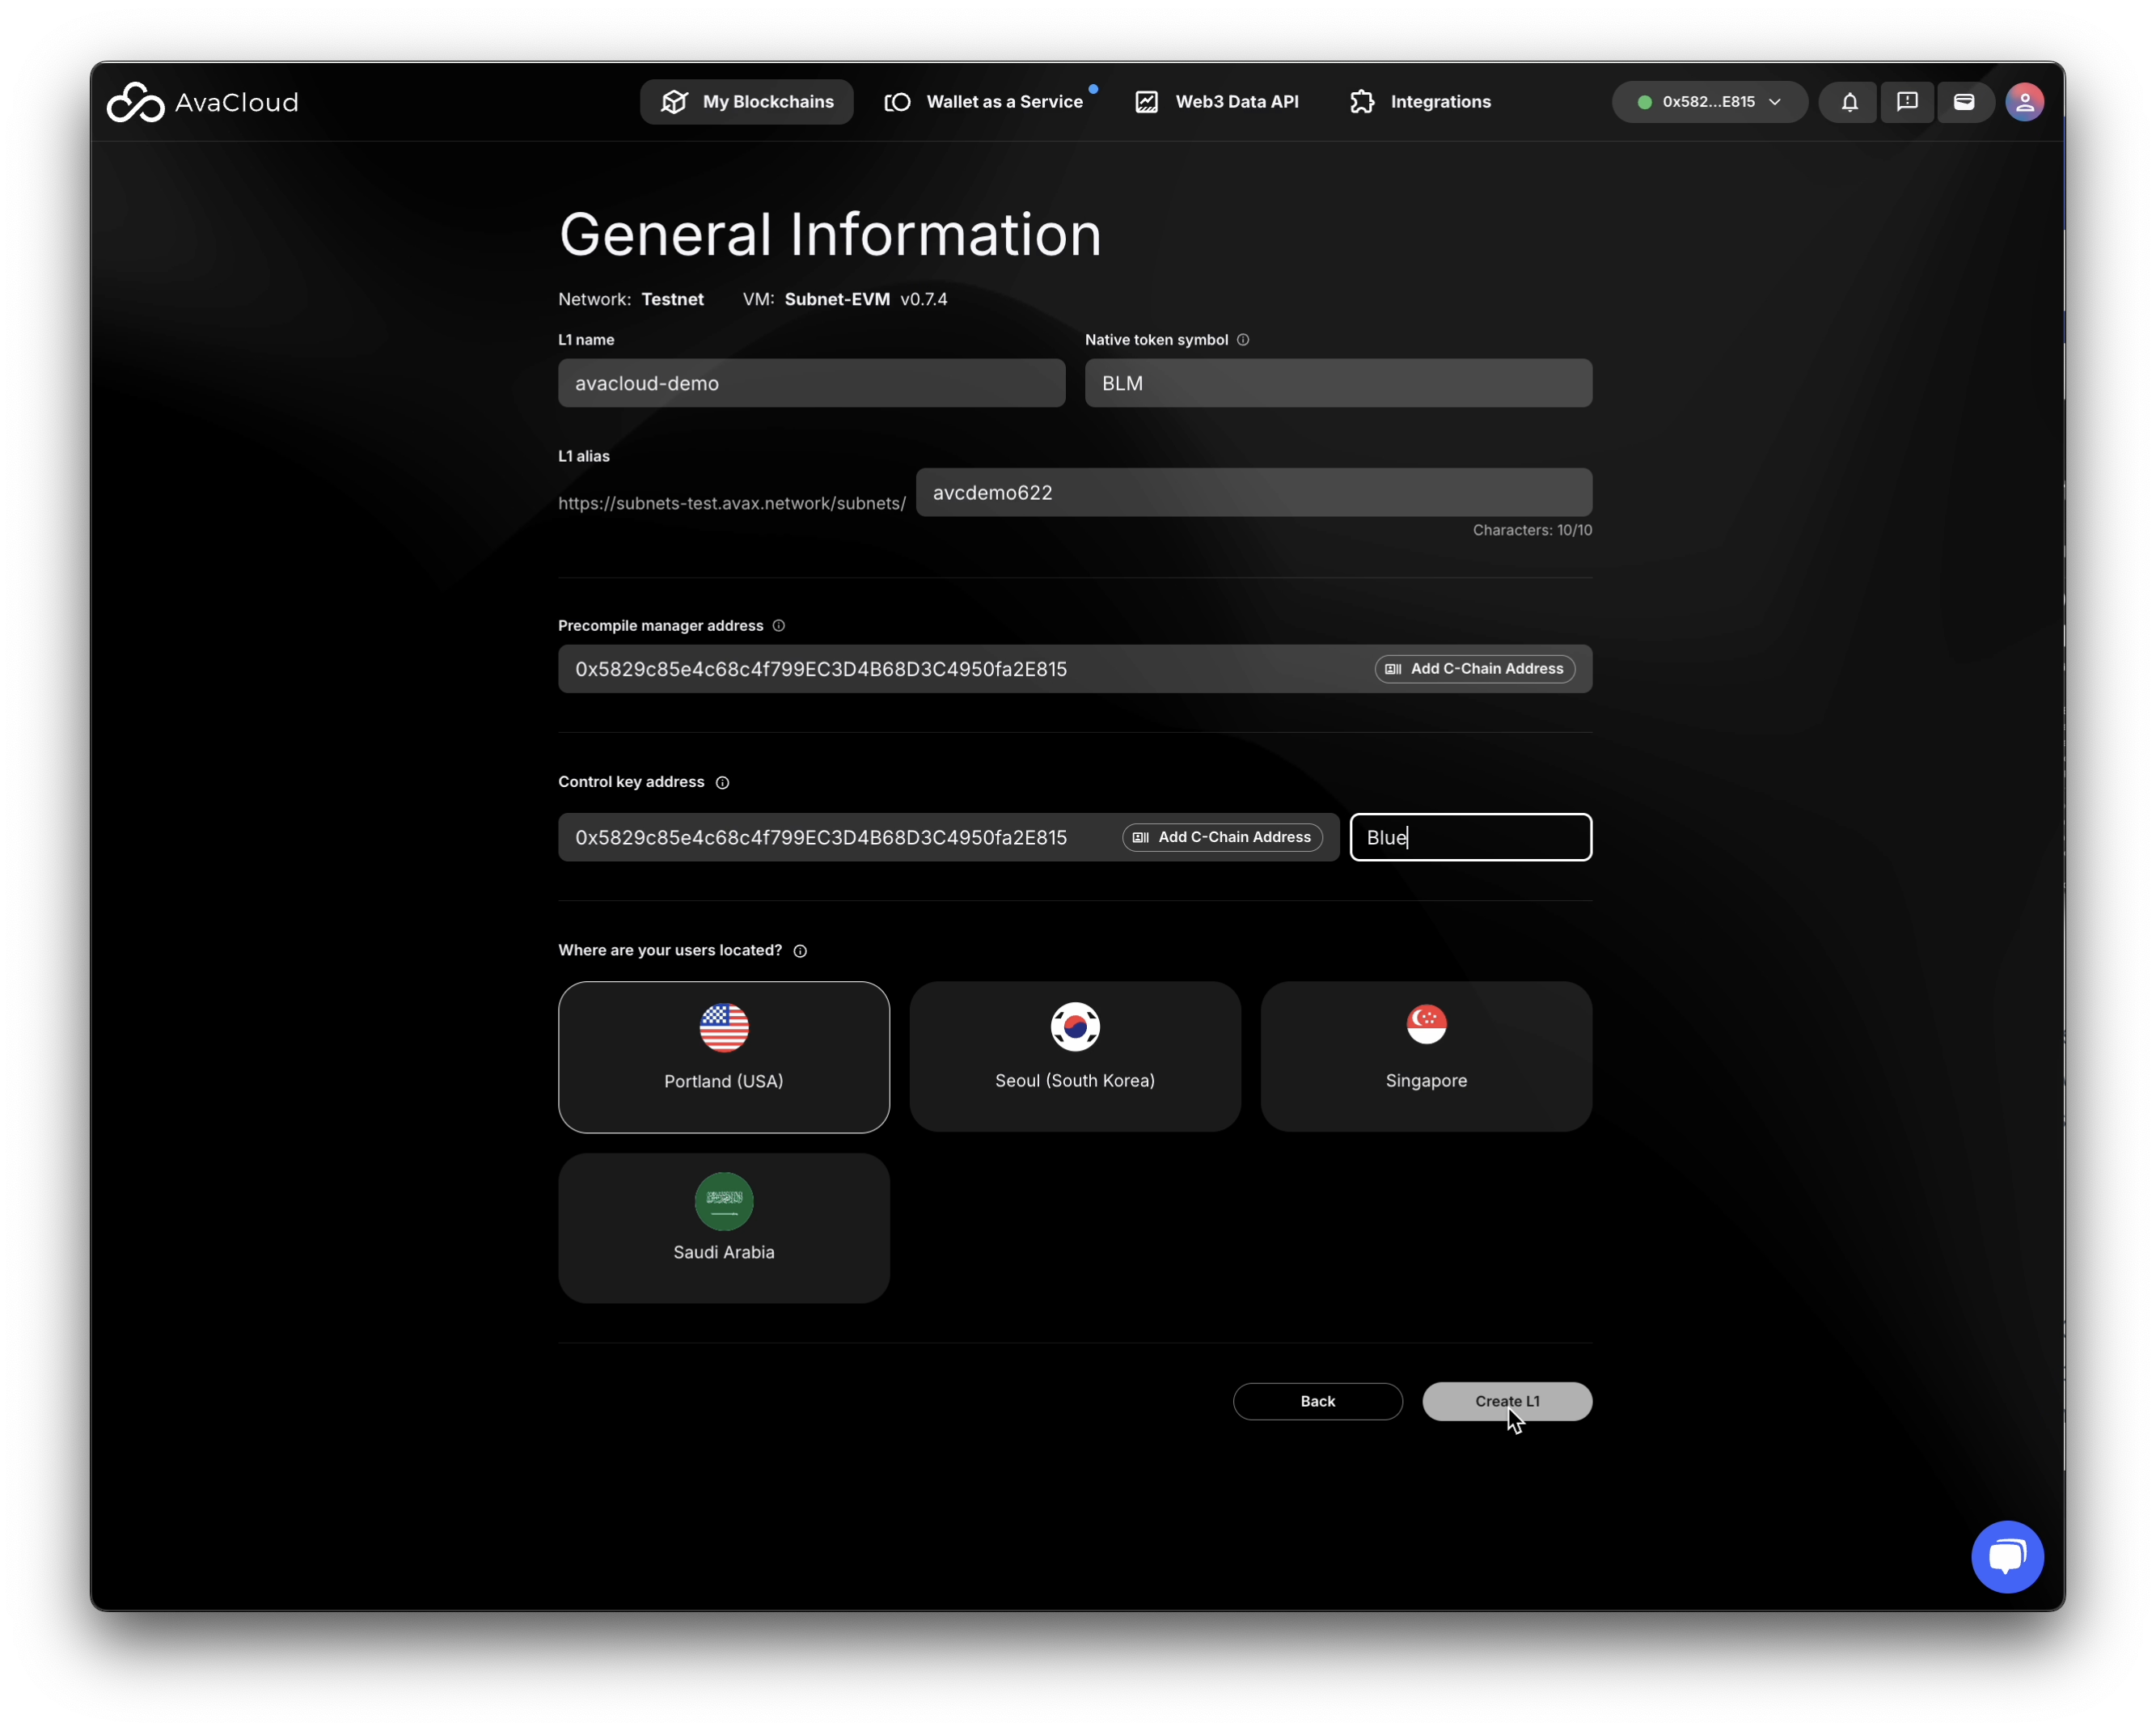This screenshot has width=2156, height=1731.
Task: Click the users located info icon
Action: 800,951
